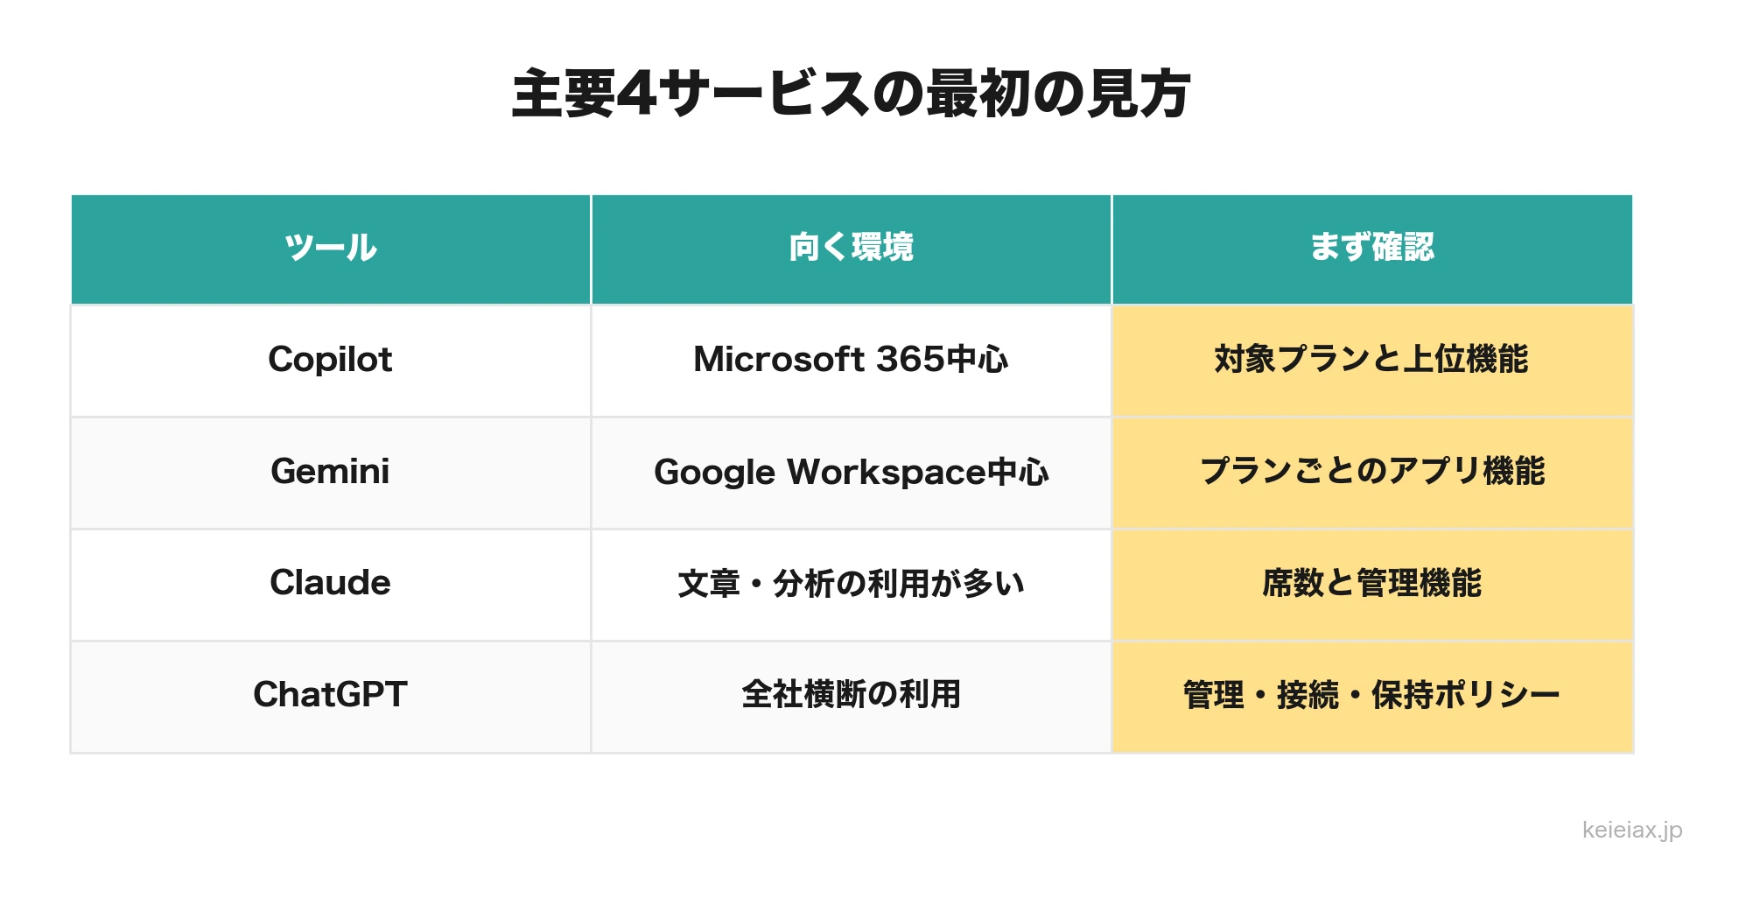
Task: Select yellow cell プランごとのアプリ機能
Action: [x=1372, y=473]
